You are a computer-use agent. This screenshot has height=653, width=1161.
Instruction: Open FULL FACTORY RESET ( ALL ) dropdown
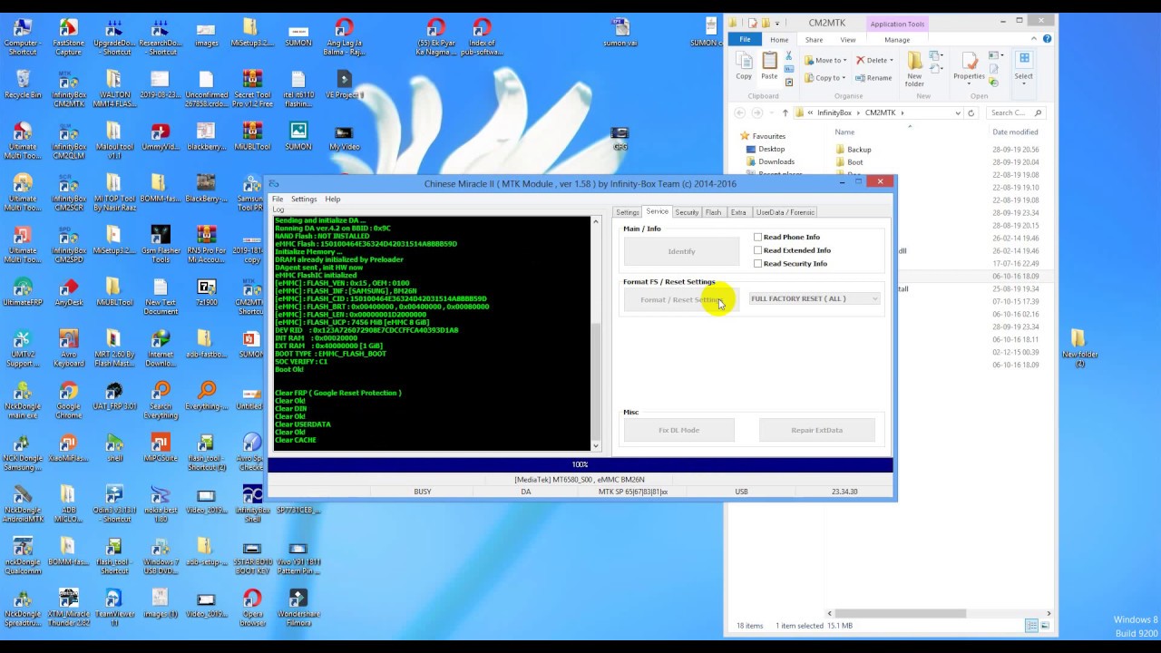tap(814, 299)
